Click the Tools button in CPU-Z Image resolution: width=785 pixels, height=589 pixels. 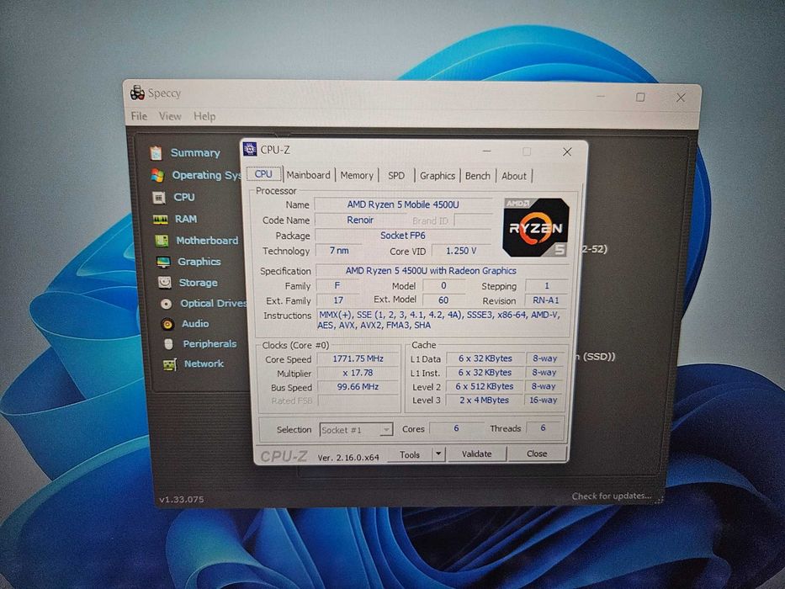coord(410,454)
